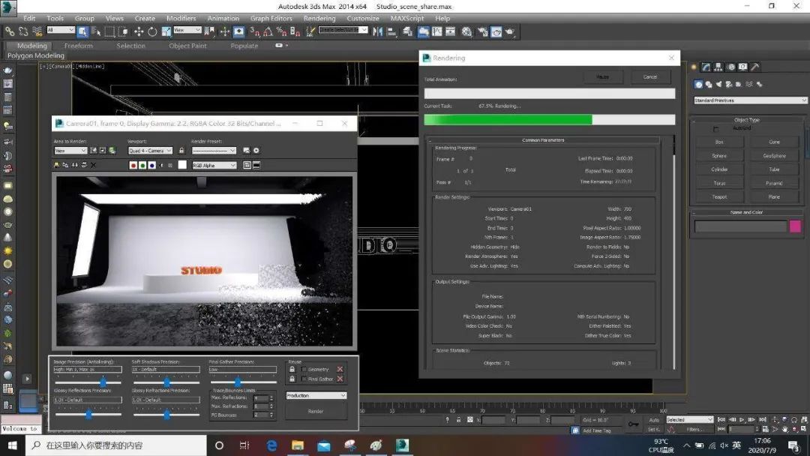
Task: Open the selection filter All dropdown
Action: (61, 30)
